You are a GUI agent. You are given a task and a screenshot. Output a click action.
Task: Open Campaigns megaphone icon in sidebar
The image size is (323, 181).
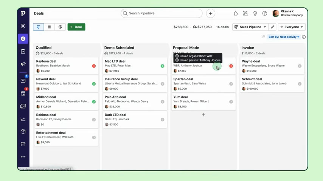point(23,64)
